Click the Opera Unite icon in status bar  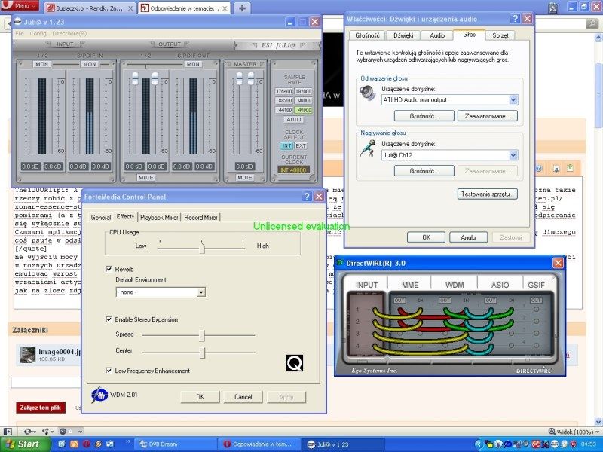(x=47, y=431)
